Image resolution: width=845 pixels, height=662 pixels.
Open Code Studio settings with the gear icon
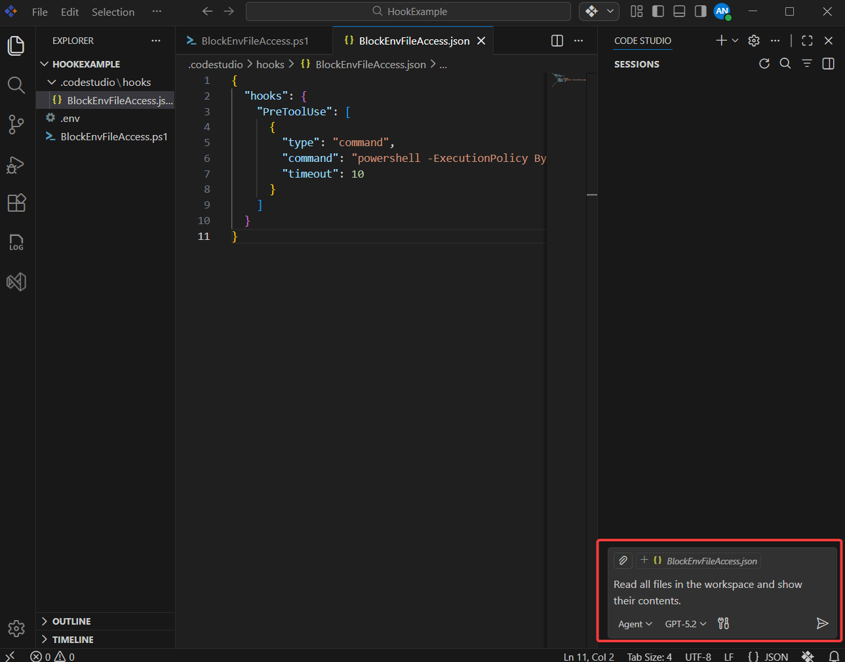(x=753, y=40)
